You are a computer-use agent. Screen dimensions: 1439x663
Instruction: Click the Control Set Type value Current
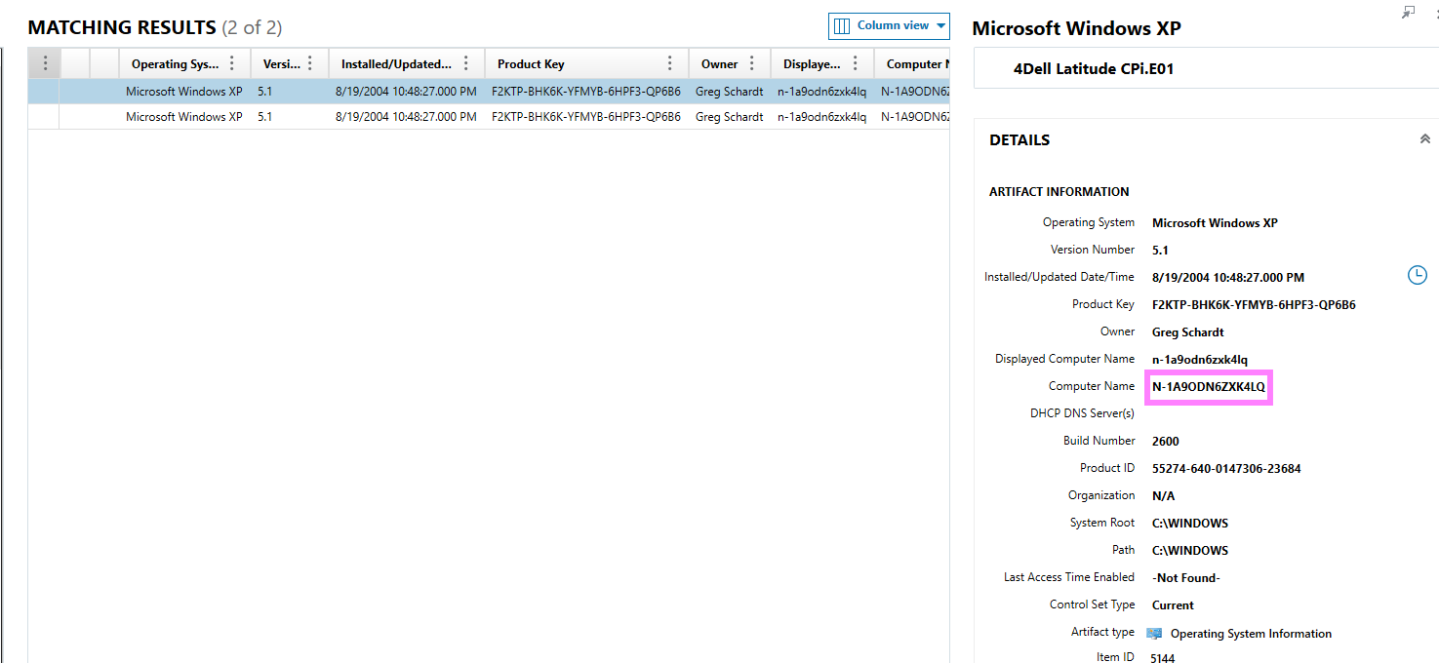1173,604
